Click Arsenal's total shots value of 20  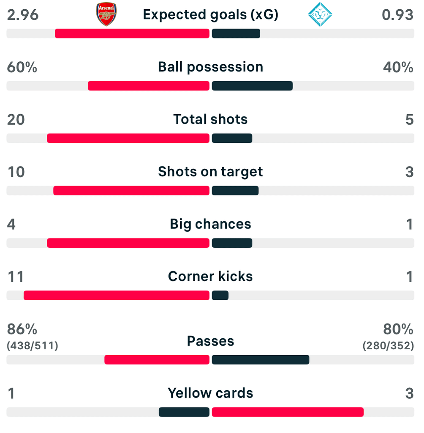tap(16, 119)
